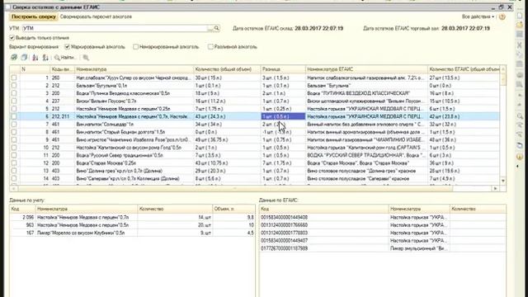
Task: Enable the Немаркированный алкоголь checkbox
Action: [x=135, y=47]
